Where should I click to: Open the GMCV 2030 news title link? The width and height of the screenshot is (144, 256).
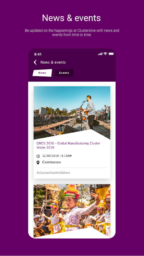[68, 145]
